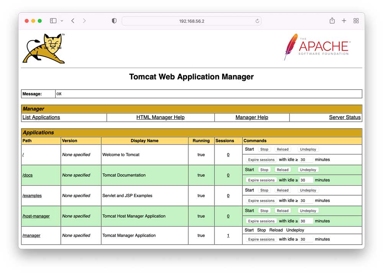383x273 pixels.
Task: Open the sidebar options chevron
Action: 62,21
